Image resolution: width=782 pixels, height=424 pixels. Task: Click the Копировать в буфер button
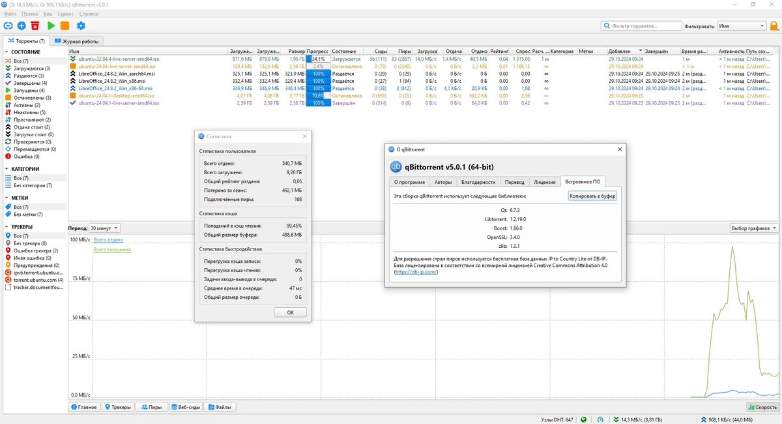(x=592, y=196)
